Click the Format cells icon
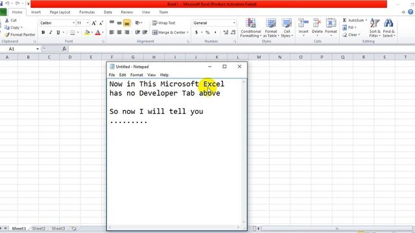The image size is (415, 233). pos(331,23)
